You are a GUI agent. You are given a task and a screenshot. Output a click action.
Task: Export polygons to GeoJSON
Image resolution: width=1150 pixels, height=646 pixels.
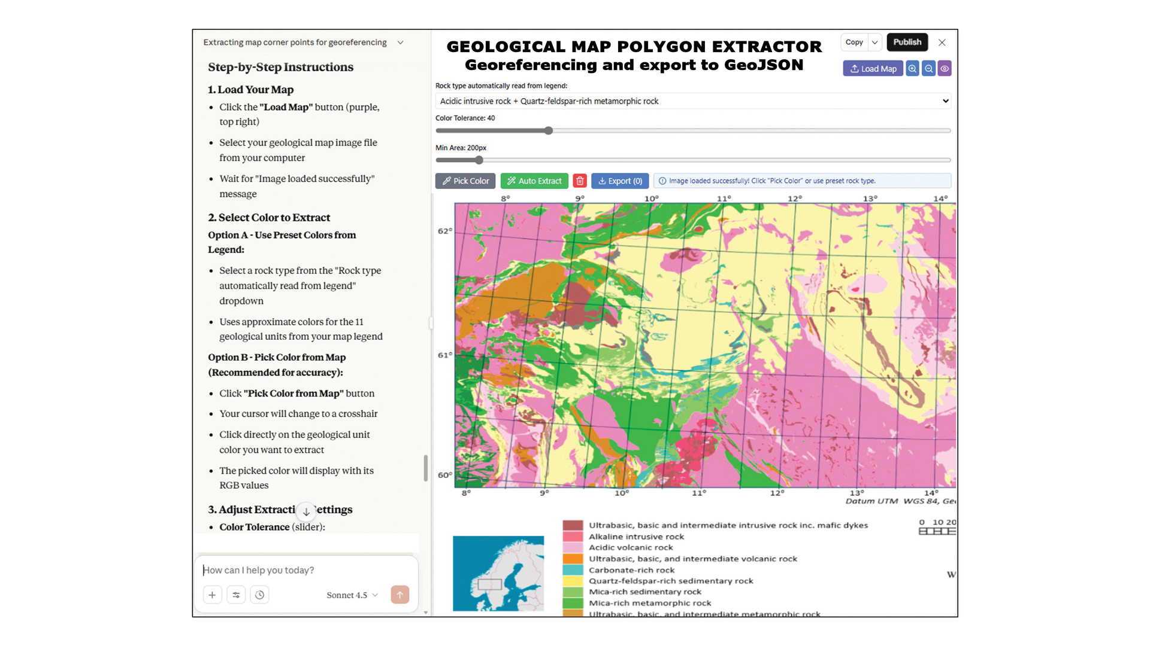pos(620,181)
